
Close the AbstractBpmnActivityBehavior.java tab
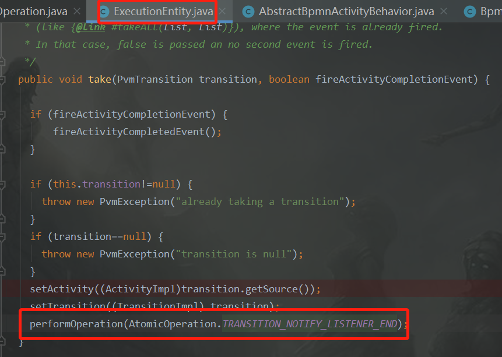click(444, 12)
